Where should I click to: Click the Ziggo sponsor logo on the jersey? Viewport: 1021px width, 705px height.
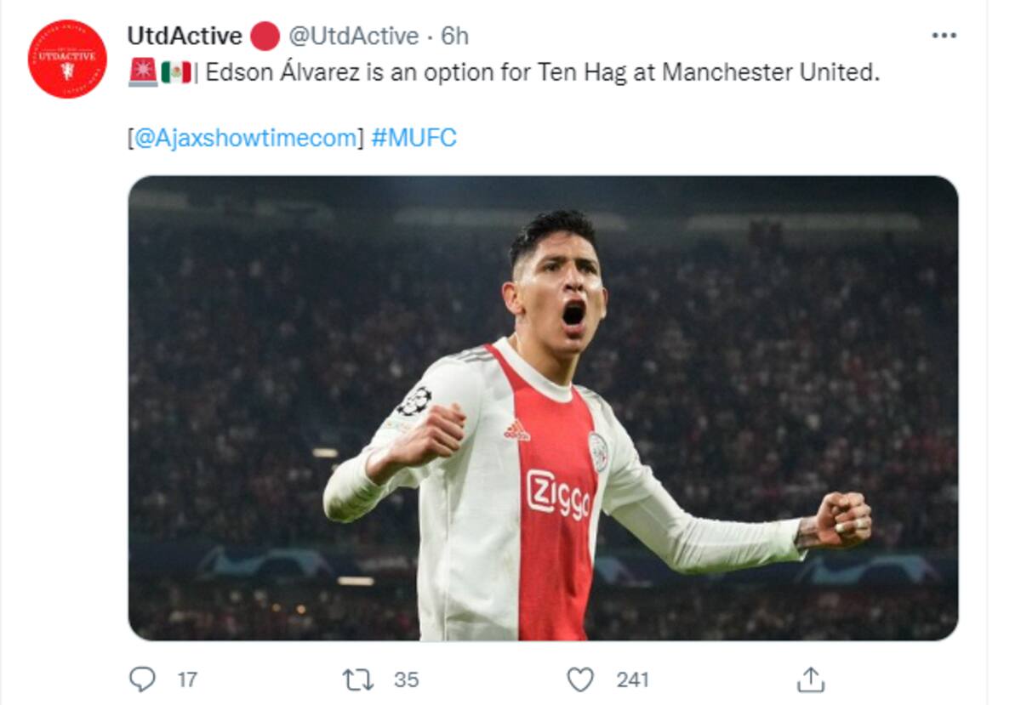point(558,494)
